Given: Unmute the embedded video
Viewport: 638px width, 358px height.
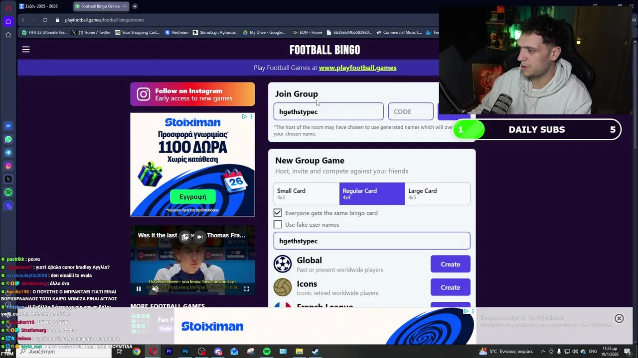Looking at the screenshot, I should pyautogui.click(x=155, y=289).
